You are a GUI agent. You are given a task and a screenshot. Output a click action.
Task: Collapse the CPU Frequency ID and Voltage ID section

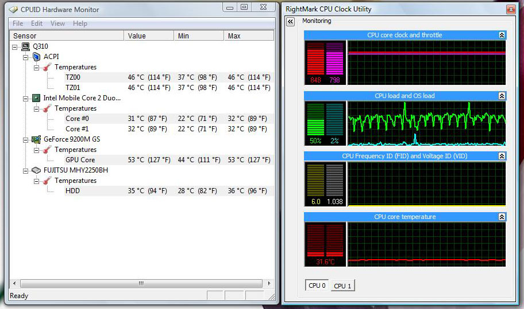click(x=502, y=156)
